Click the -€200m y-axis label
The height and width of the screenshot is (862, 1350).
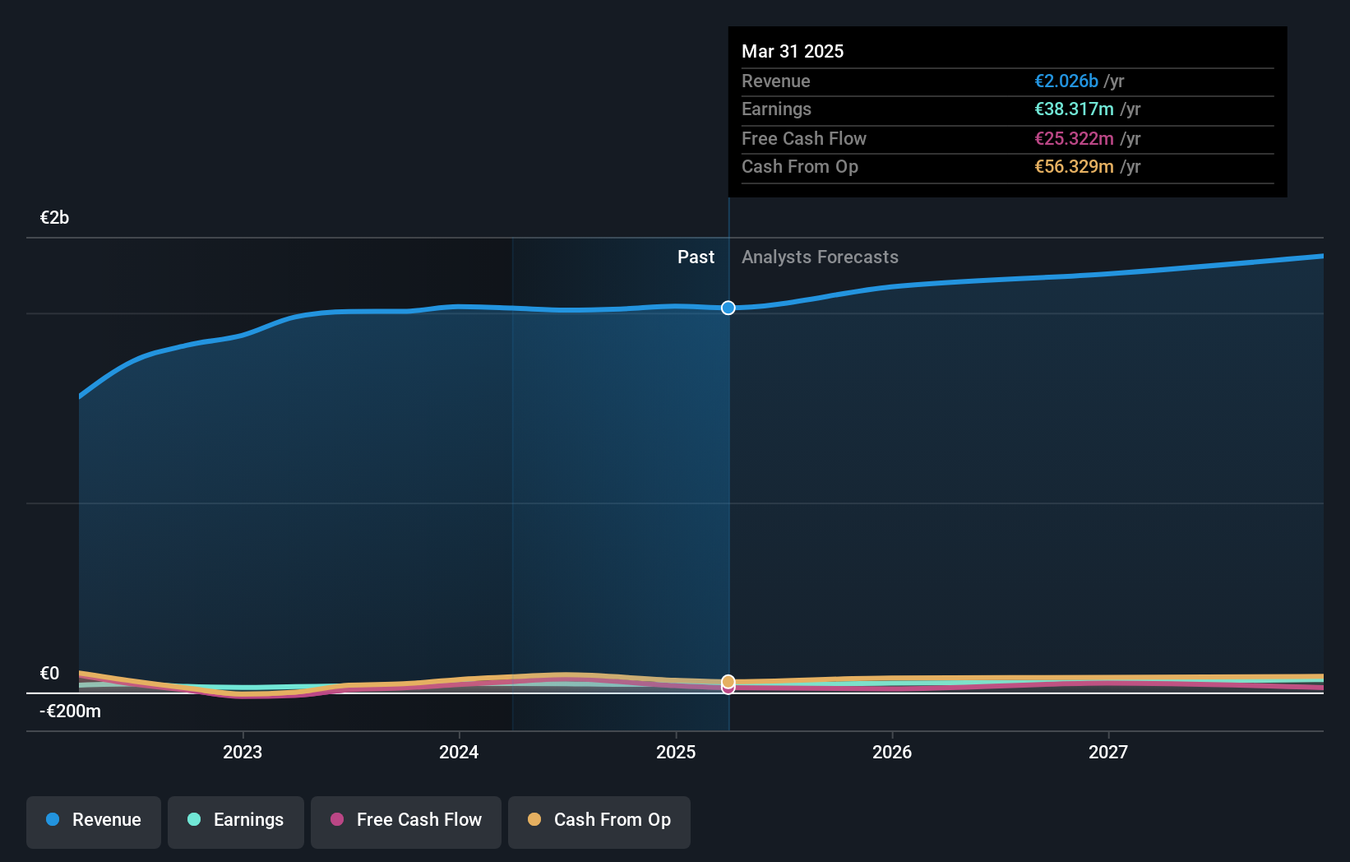pos(70,711)
